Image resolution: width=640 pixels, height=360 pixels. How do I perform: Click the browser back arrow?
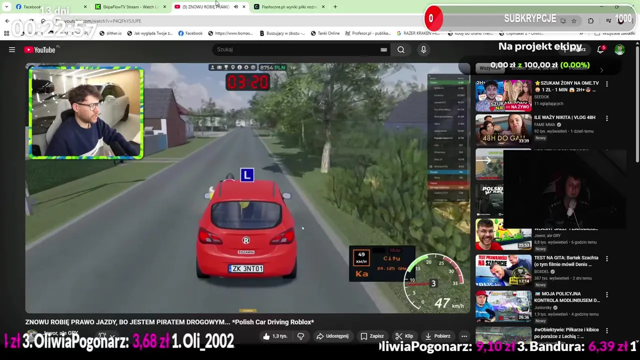(7, 21)
